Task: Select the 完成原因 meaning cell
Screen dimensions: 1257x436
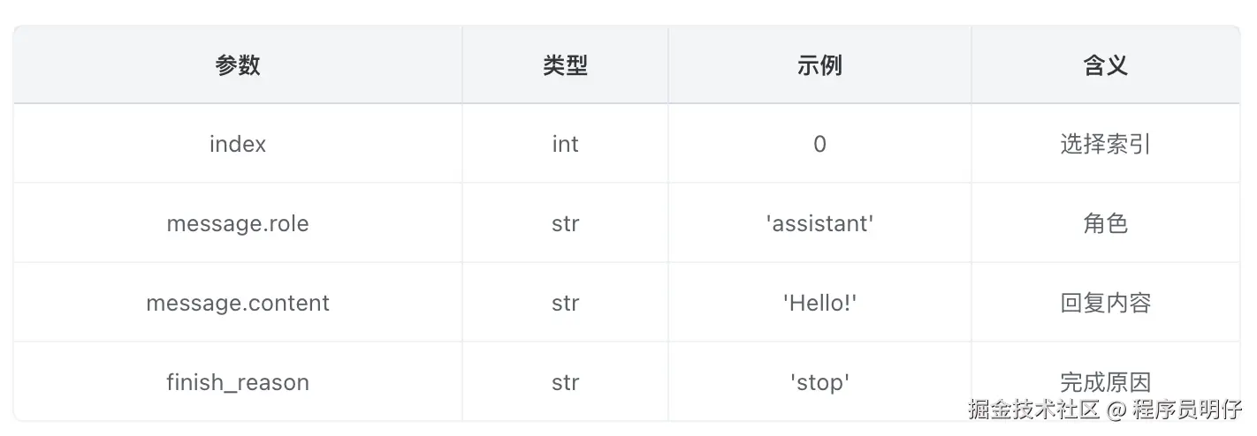Action: point(1105,381)
